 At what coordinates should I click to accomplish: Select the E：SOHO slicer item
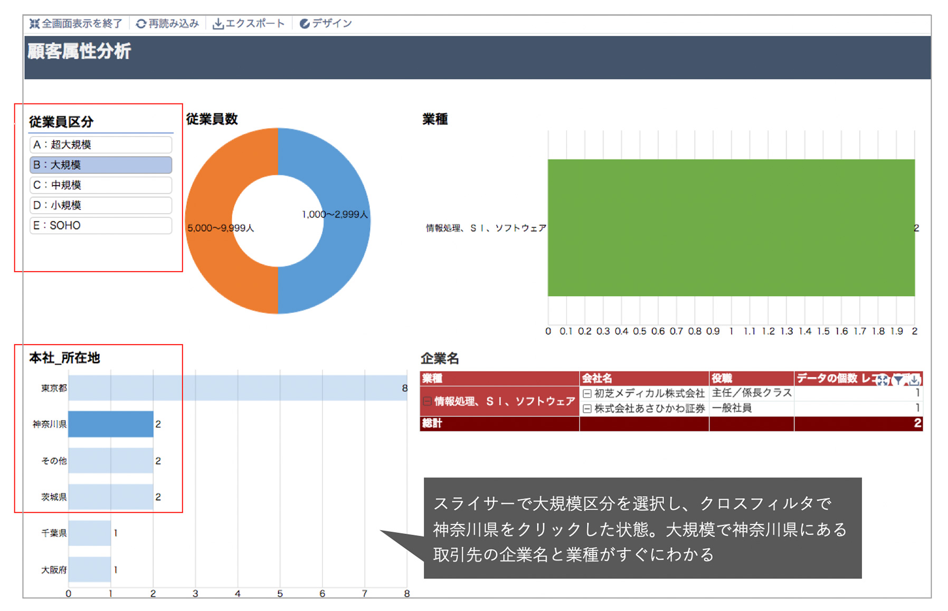(x=100, y=225)
